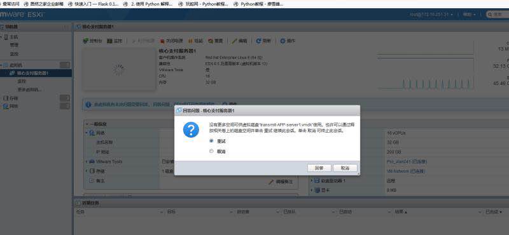Expand the 显卡 video card row
This screenshot has width=509, height=235.
pos(312,191)
